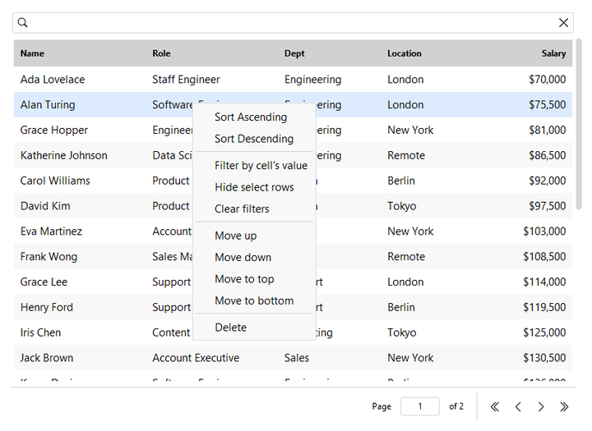Choose Sort Descending from context menu
The image size is (592, 431).
pos(254,139)
